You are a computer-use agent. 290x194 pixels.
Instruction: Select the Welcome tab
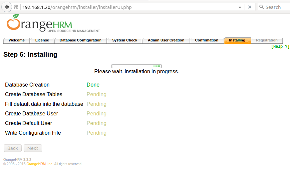(16, 40)
